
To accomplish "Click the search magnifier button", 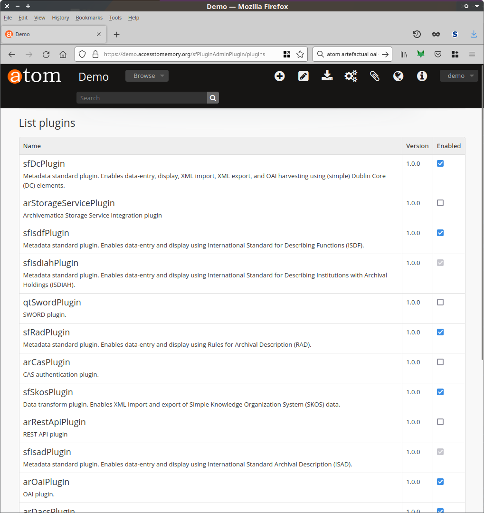I will pos(213,98).
